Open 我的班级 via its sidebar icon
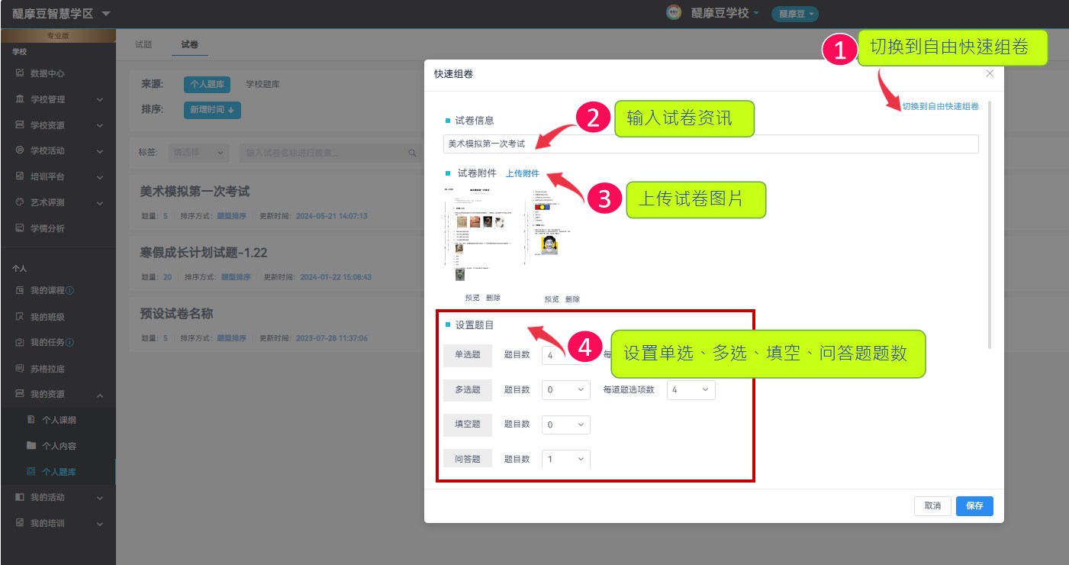This screenshot has height=565, width=1069. [x=20, y=317]
